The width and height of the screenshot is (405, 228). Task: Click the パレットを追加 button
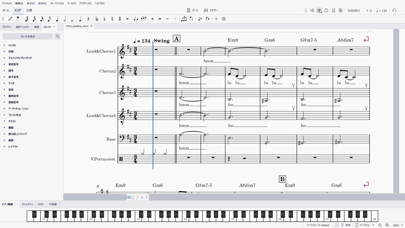pyautogui.click(x=28, y=36)
